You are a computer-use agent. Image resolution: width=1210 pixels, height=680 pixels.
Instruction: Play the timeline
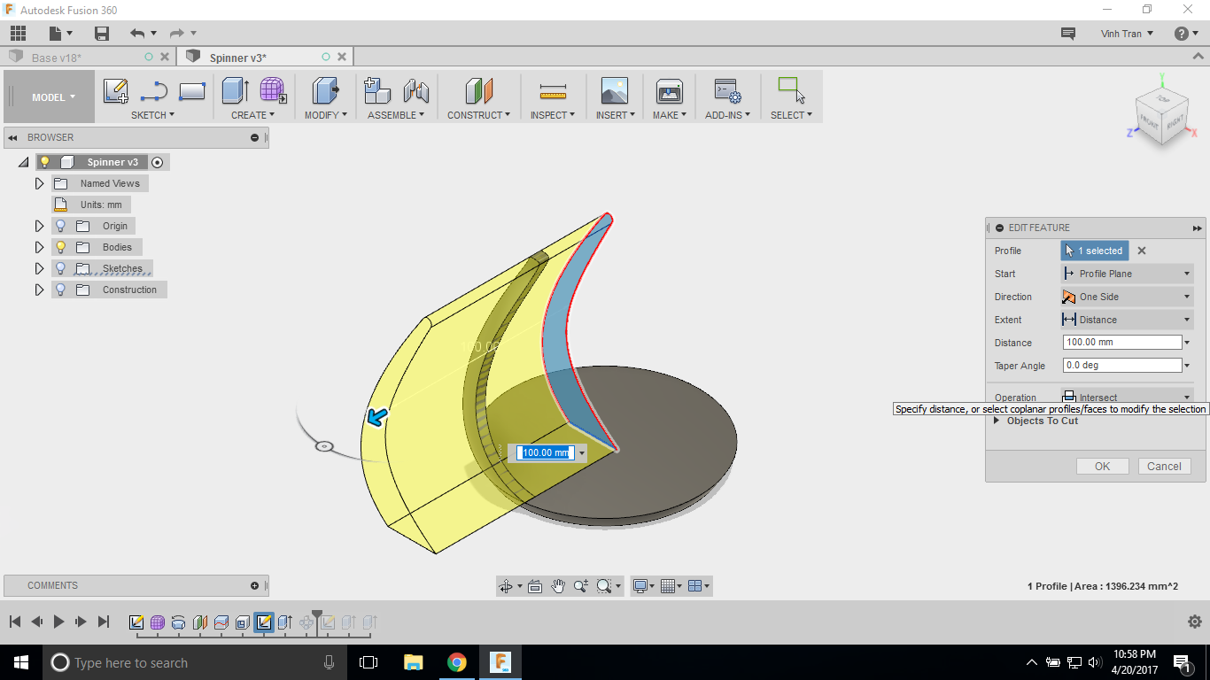tap(58, 622)
